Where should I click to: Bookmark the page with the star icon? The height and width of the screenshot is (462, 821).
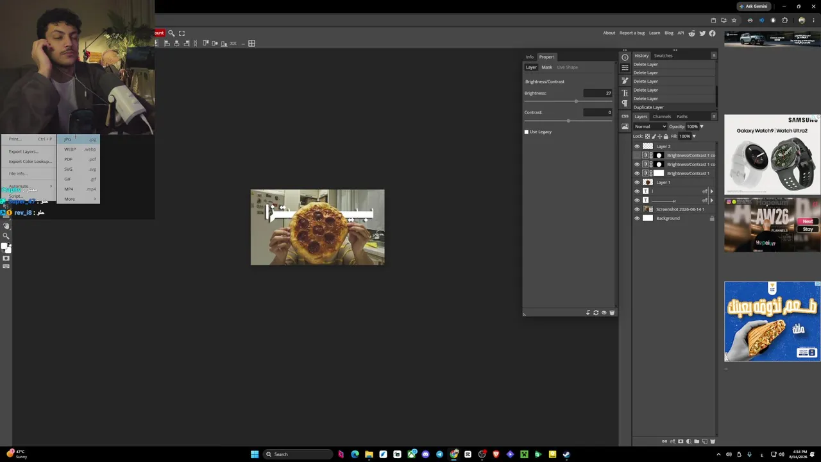point(734,21)
